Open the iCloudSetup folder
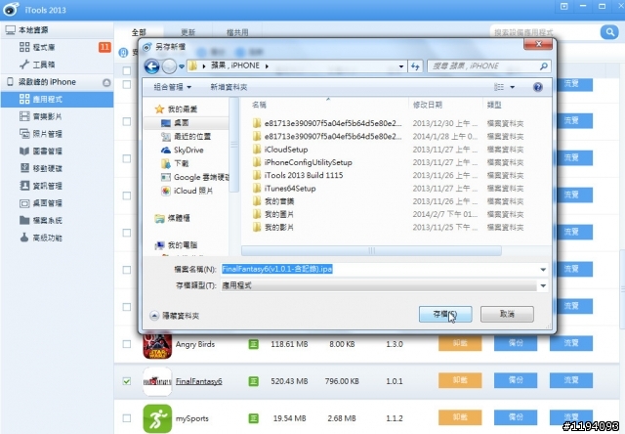Image resolution: width=625 pixels, height=434 pixels. click(280, 150)
